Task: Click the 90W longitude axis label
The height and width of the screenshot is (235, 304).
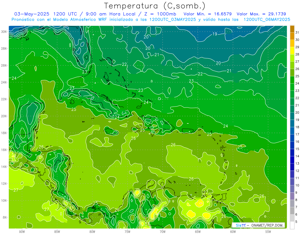Action: coord(22,232)
